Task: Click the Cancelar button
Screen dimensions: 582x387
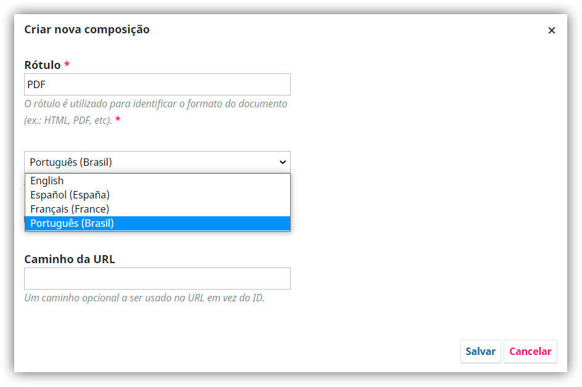Action: 530,351
